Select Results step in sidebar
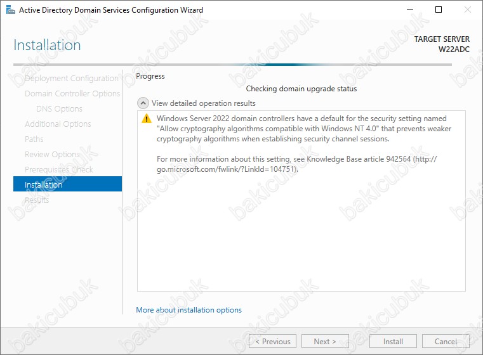Viewport: 483px width, 355px height. click(37, 200)
